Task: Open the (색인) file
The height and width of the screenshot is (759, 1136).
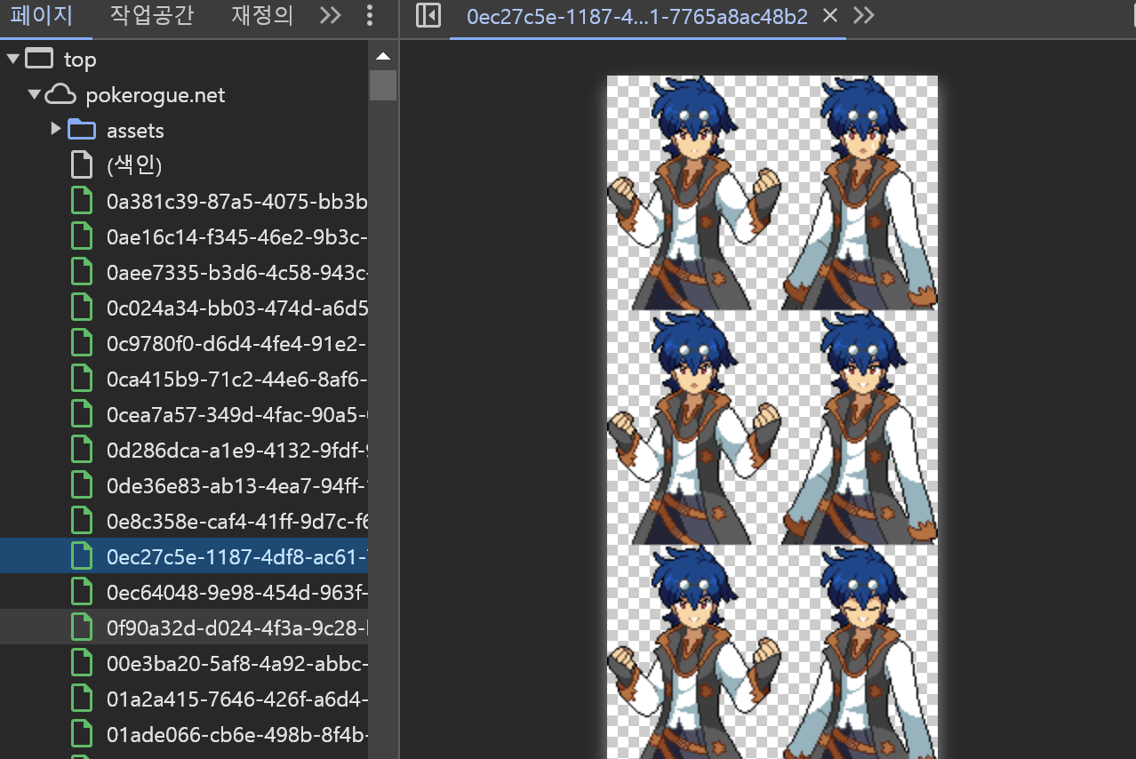Action: click(x=133, y=165)
